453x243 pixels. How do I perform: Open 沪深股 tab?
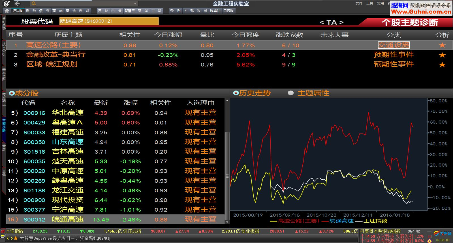click(17, 11)
